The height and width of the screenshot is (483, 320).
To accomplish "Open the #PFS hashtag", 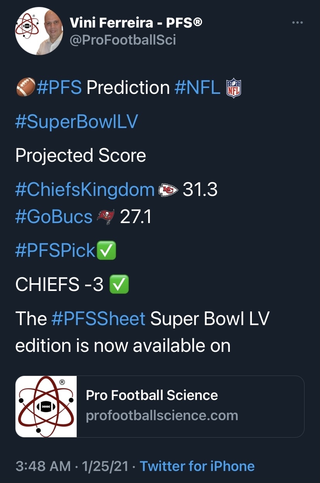I will tap(59, 88).
